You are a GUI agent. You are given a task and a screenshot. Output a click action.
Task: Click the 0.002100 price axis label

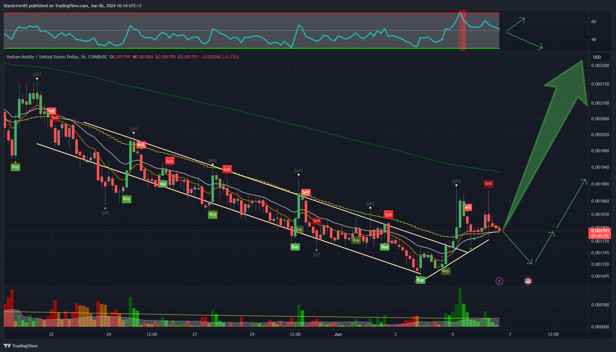coord(600,103)
